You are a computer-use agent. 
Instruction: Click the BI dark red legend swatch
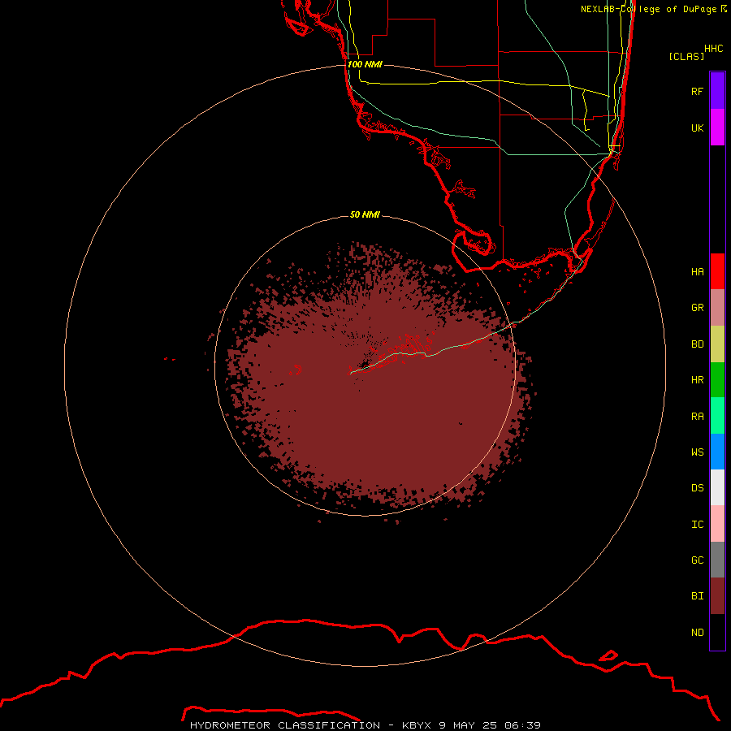[x=717, y=596]
